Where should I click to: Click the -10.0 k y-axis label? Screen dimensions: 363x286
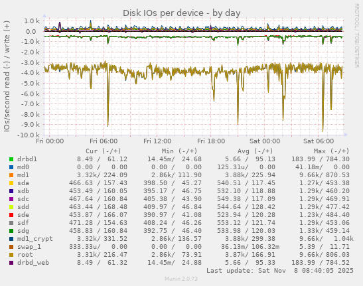29,135
